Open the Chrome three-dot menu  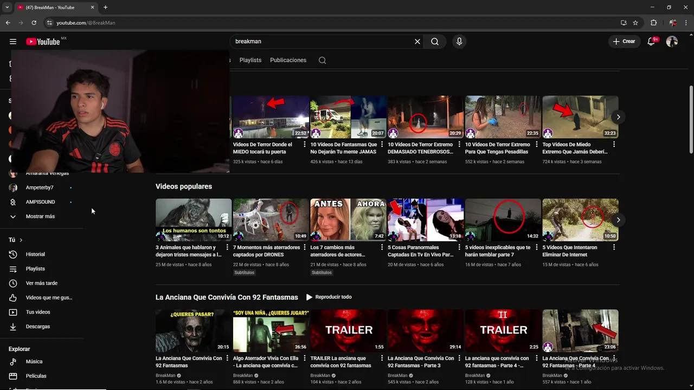686,23
